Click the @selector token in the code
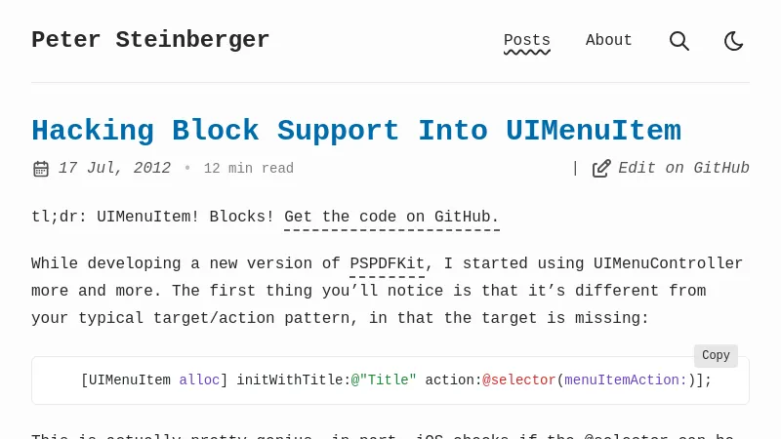781x439 pixels. 518,380
